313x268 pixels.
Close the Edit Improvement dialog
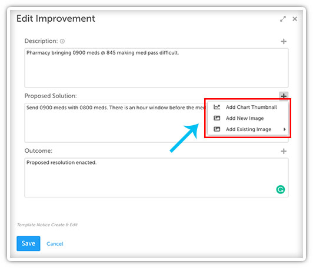coord(295,19)
